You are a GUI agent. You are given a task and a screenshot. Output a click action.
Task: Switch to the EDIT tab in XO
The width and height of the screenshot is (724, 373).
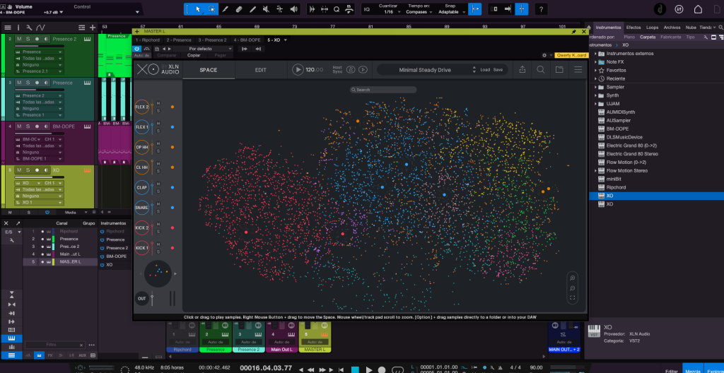coord(260,70)
